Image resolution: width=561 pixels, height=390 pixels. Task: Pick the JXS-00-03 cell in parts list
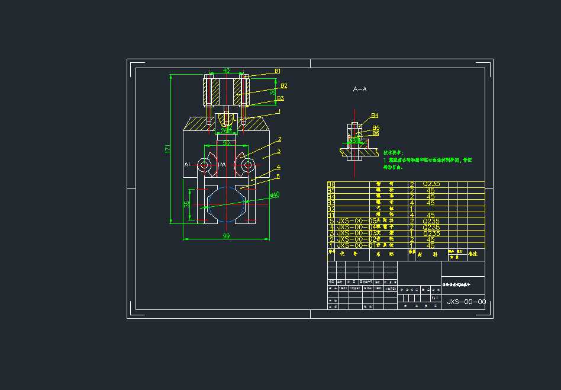coord(356,234)
